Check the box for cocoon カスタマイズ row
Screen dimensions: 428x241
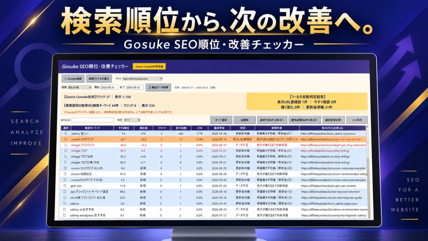click(x=65, y=139)
